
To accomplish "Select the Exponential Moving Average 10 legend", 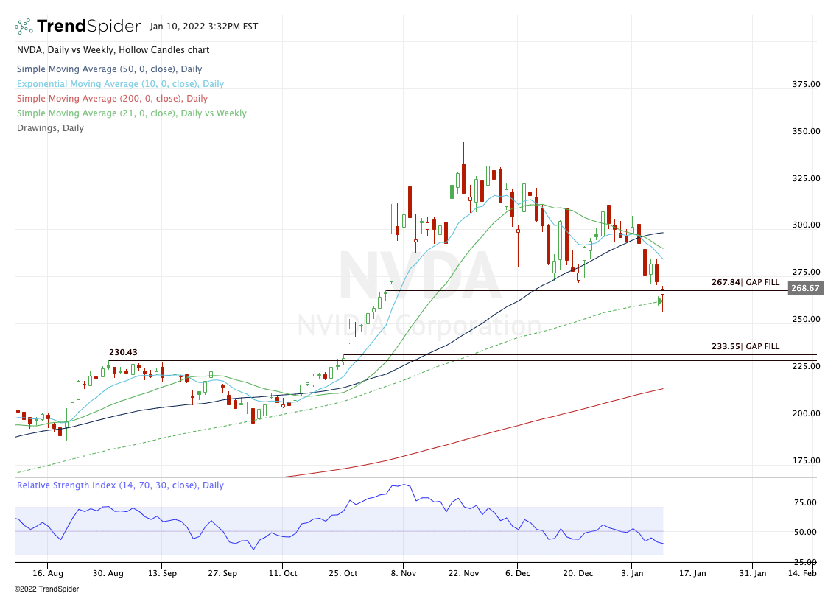I will coord(120,84).
